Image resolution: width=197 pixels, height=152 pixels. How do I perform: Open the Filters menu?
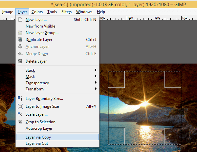pos(66,12)
